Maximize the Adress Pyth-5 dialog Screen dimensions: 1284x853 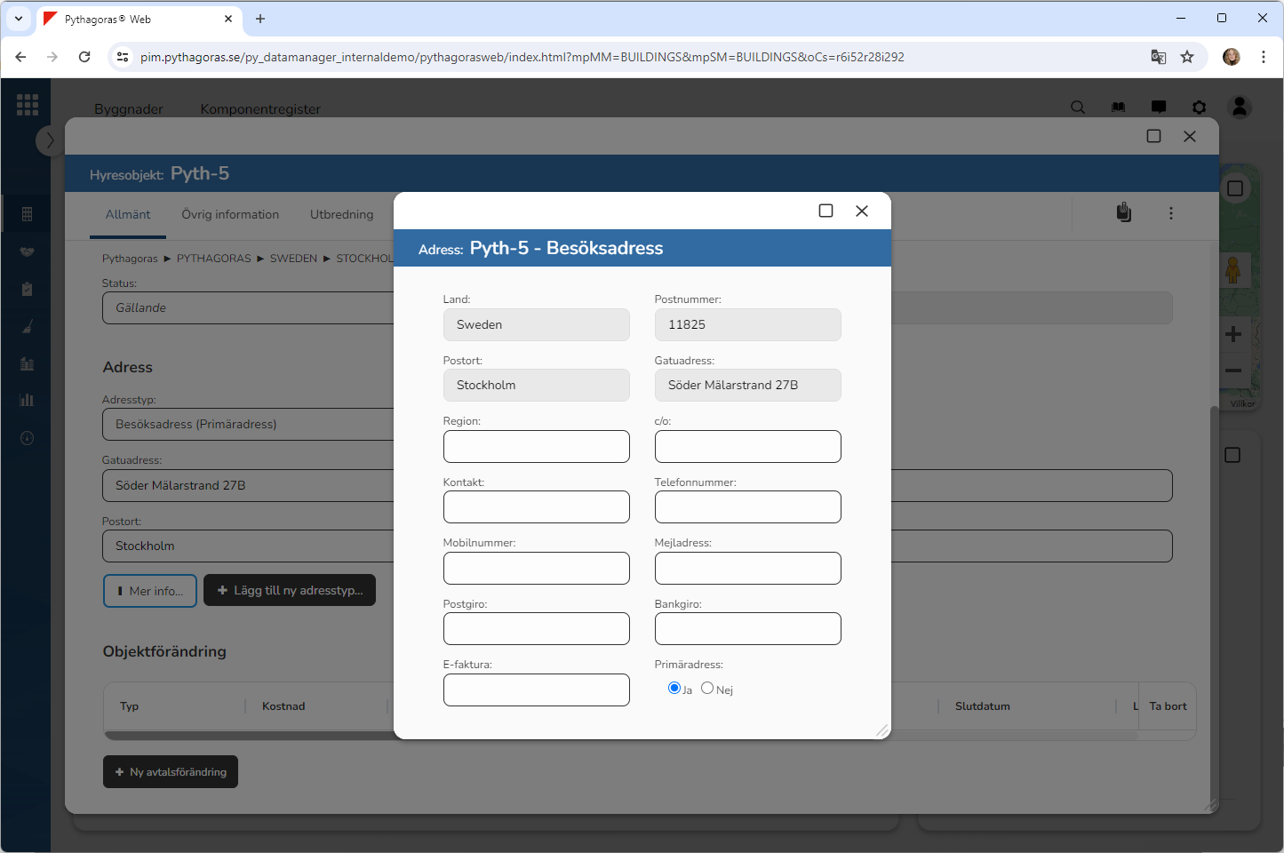[825, 211]
